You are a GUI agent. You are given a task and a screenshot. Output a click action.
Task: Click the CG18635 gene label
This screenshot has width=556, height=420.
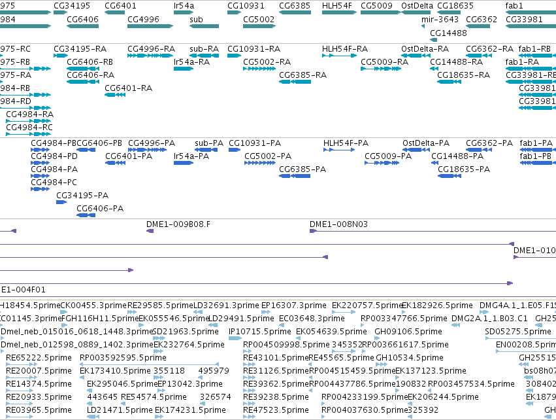point(455,6)
